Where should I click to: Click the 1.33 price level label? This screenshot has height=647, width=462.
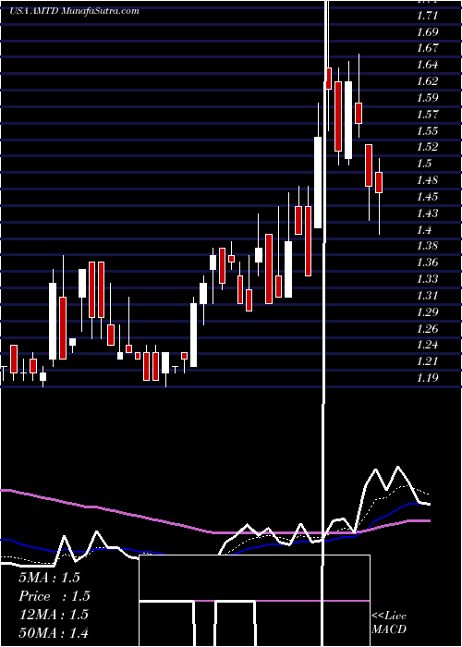click(427, 279)
